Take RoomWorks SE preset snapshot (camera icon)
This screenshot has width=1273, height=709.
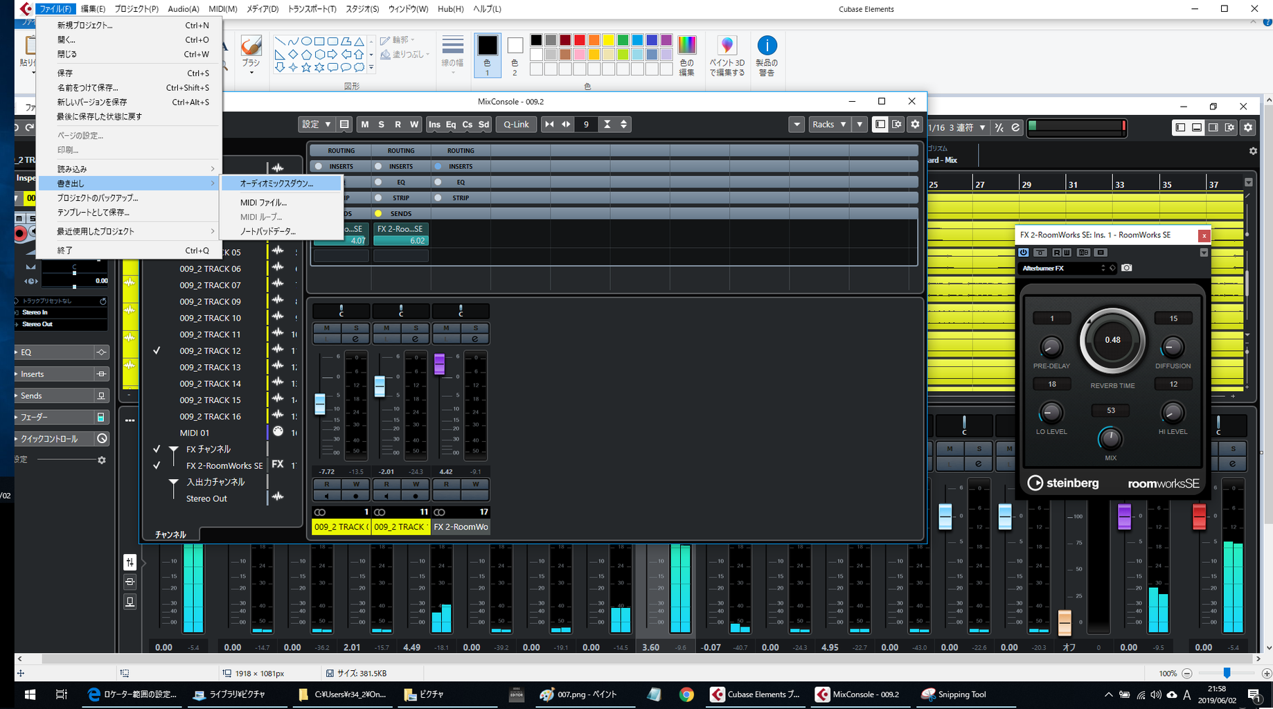pos(1127,268)
